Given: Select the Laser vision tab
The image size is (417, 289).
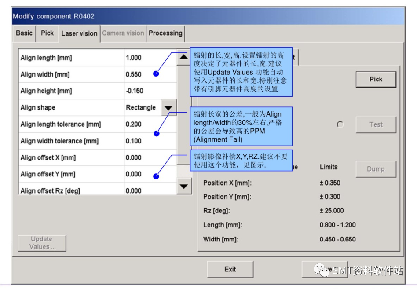Looking at the screenshot, I should pos(79,33).
